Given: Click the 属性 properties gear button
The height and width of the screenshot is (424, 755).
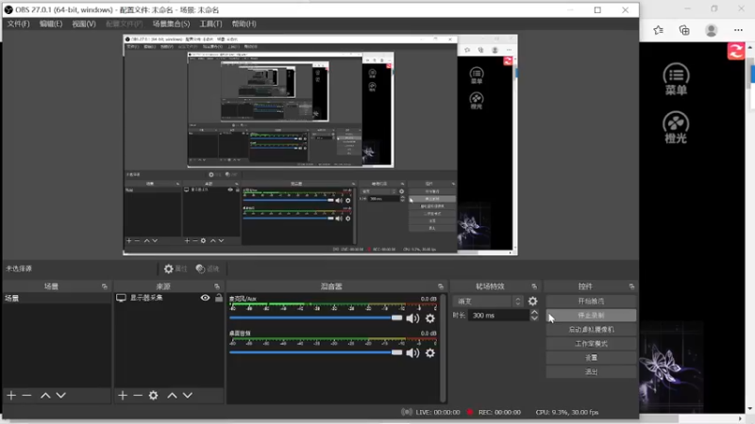Looking at the screenshot, I should (x=176, y=269).
